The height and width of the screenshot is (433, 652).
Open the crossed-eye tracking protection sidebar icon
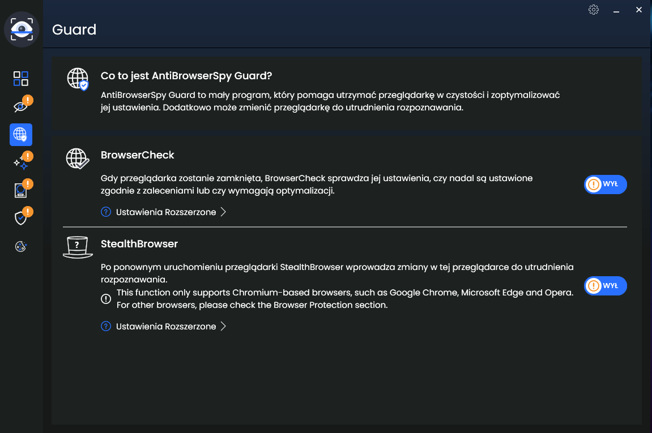point(21,107)
